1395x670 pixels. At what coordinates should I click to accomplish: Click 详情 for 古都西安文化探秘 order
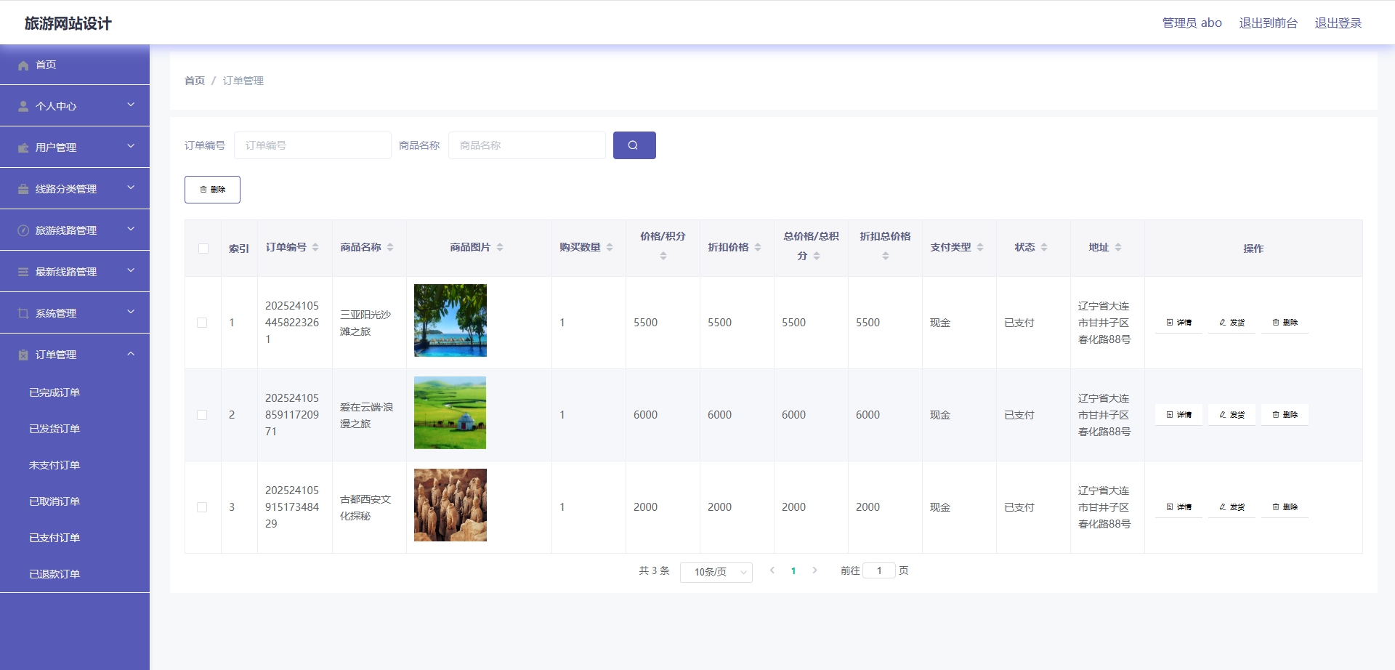(x=1178, y=507)
